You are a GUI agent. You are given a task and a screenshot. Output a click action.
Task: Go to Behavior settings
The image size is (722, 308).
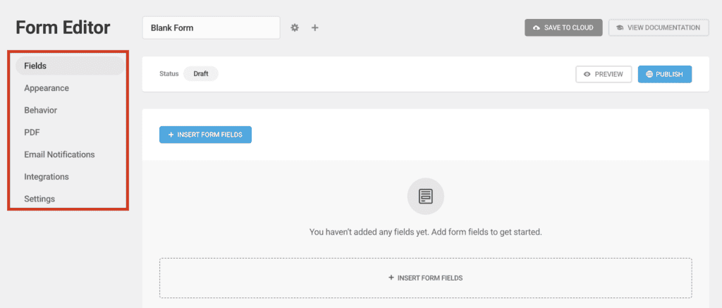[x=40, y=110]
